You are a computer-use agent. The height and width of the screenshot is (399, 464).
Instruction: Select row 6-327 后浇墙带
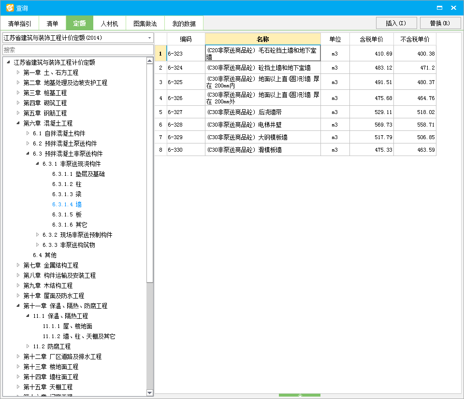click(x=295, y=112)
